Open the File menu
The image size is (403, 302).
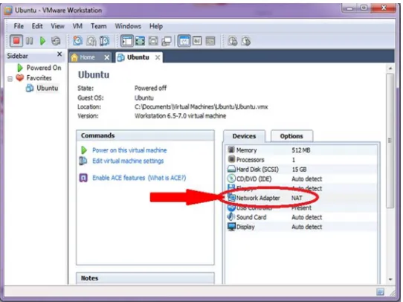19,26
